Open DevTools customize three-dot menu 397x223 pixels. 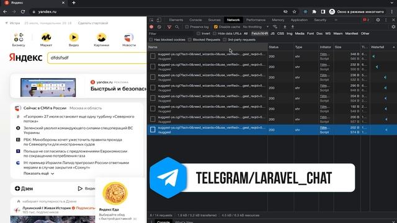(386, 20)
